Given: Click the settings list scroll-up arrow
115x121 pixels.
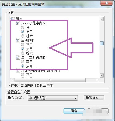Looking at the screenshot, I should coord(102,19).
